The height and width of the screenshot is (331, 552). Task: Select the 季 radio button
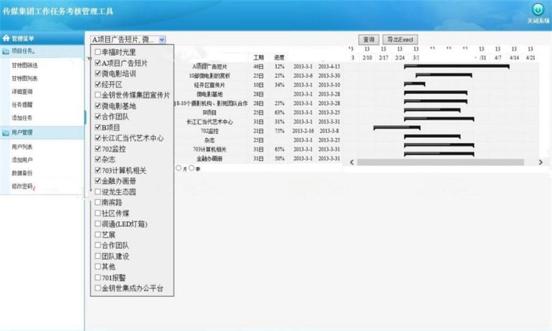tap(191, 168)
